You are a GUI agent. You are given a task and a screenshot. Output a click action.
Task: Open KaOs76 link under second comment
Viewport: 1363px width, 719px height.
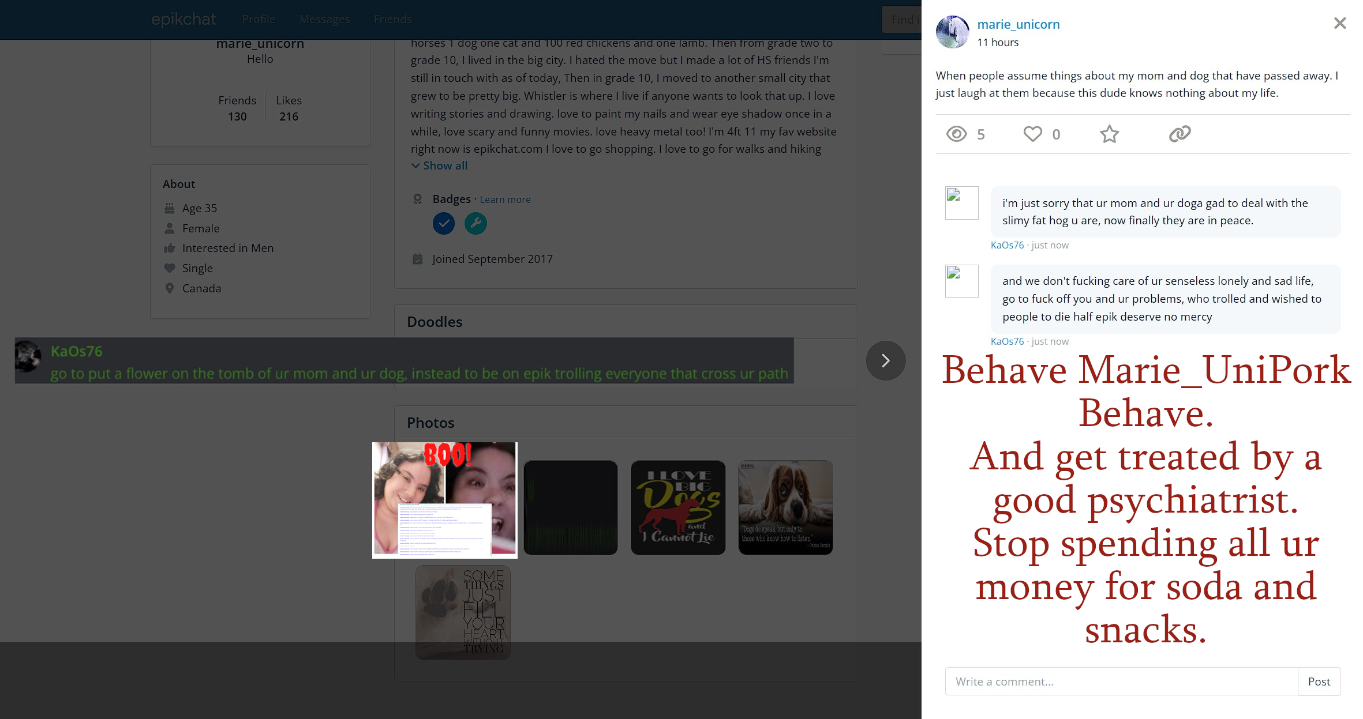[x=1007, y=341]
